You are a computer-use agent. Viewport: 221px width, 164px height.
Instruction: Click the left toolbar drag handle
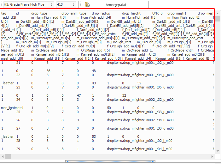(1, 5)
